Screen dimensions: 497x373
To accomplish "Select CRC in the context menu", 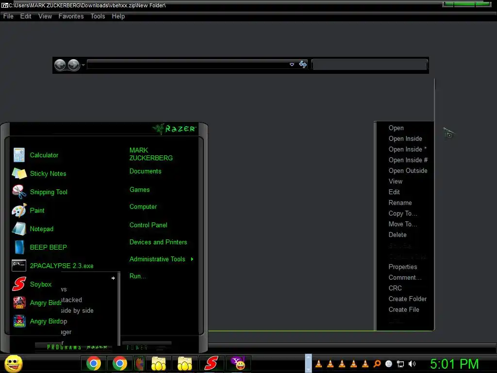I will coord(395,288).
